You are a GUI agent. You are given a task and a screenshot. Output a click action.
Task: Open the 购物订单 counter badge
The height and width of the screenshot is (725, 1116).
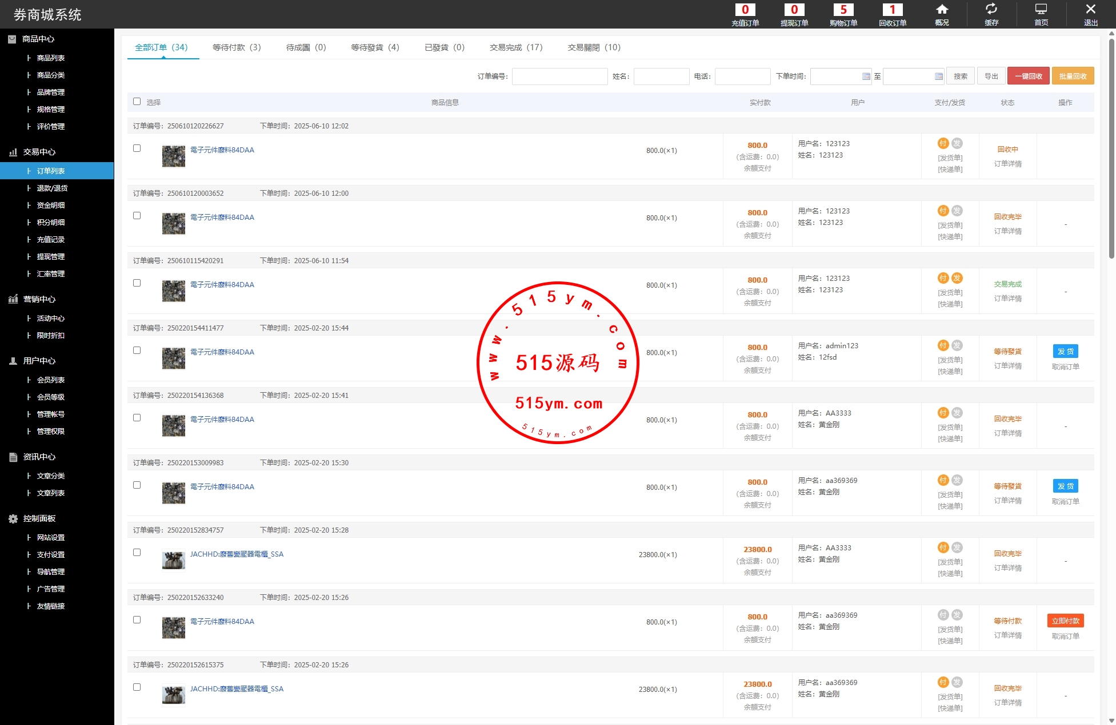pyautogui.click(x=843, y=10)
